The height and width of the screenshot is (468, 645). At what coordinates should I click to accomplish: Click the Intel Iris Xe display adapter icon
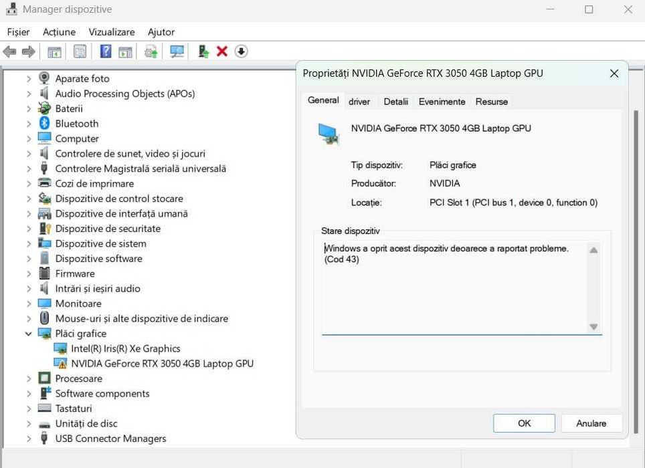60,348
